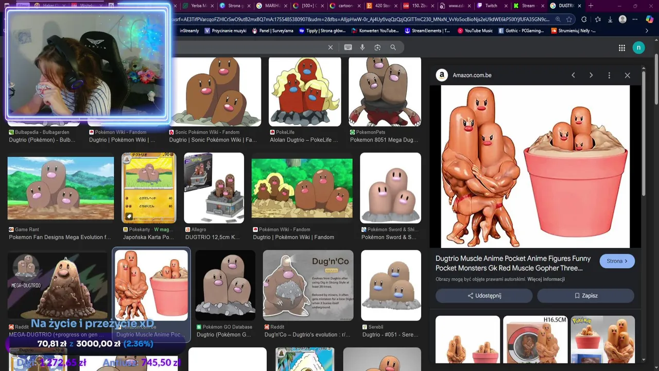The image size is (659, 371).
Task: Open Przycinanie muzyki bookmark
Action: pyautogui.click(x=226, y=31)
